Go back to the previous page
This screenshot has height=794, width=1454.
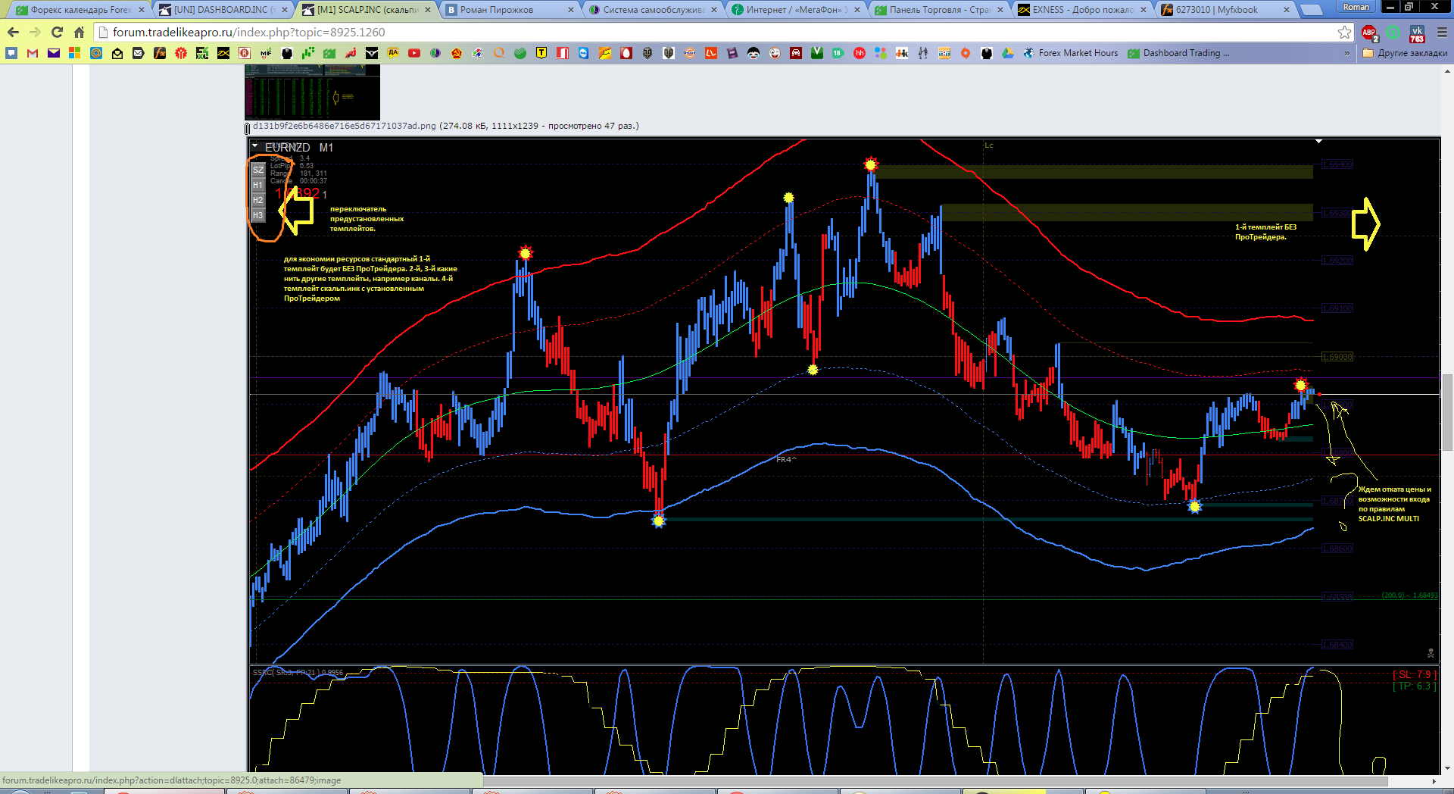click(x=13, y=33)
